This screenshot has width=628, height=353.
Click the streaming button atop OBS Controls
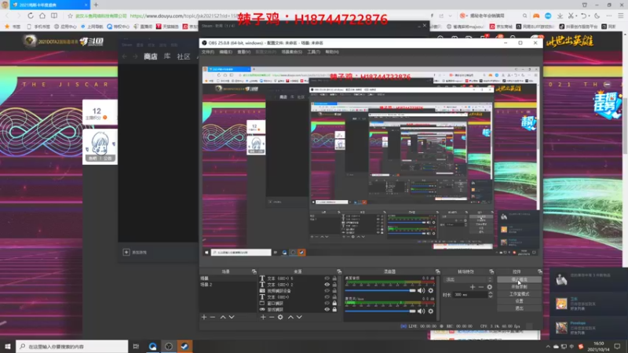click(x=519, y=280)
